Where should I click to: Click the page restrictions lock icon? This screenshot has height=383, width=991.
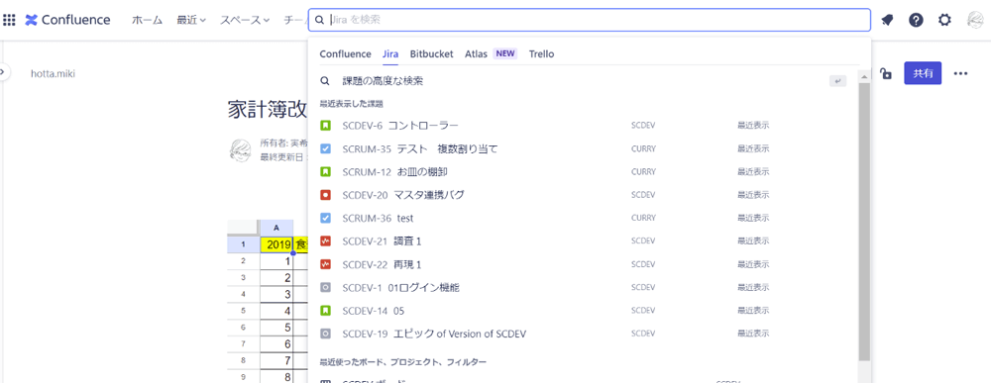(x=886, y=74)
